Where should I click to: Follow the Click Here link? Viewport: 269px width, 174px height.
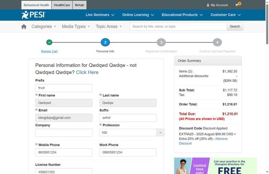click(87, 72)
